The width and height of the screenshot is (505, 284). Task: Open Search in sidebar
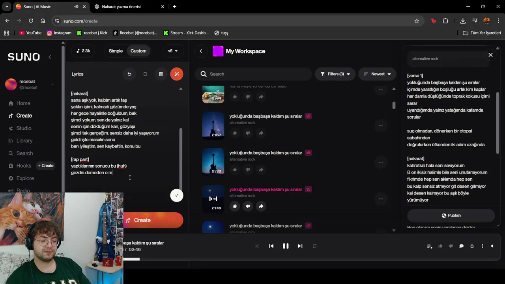(x=21, y=153)
